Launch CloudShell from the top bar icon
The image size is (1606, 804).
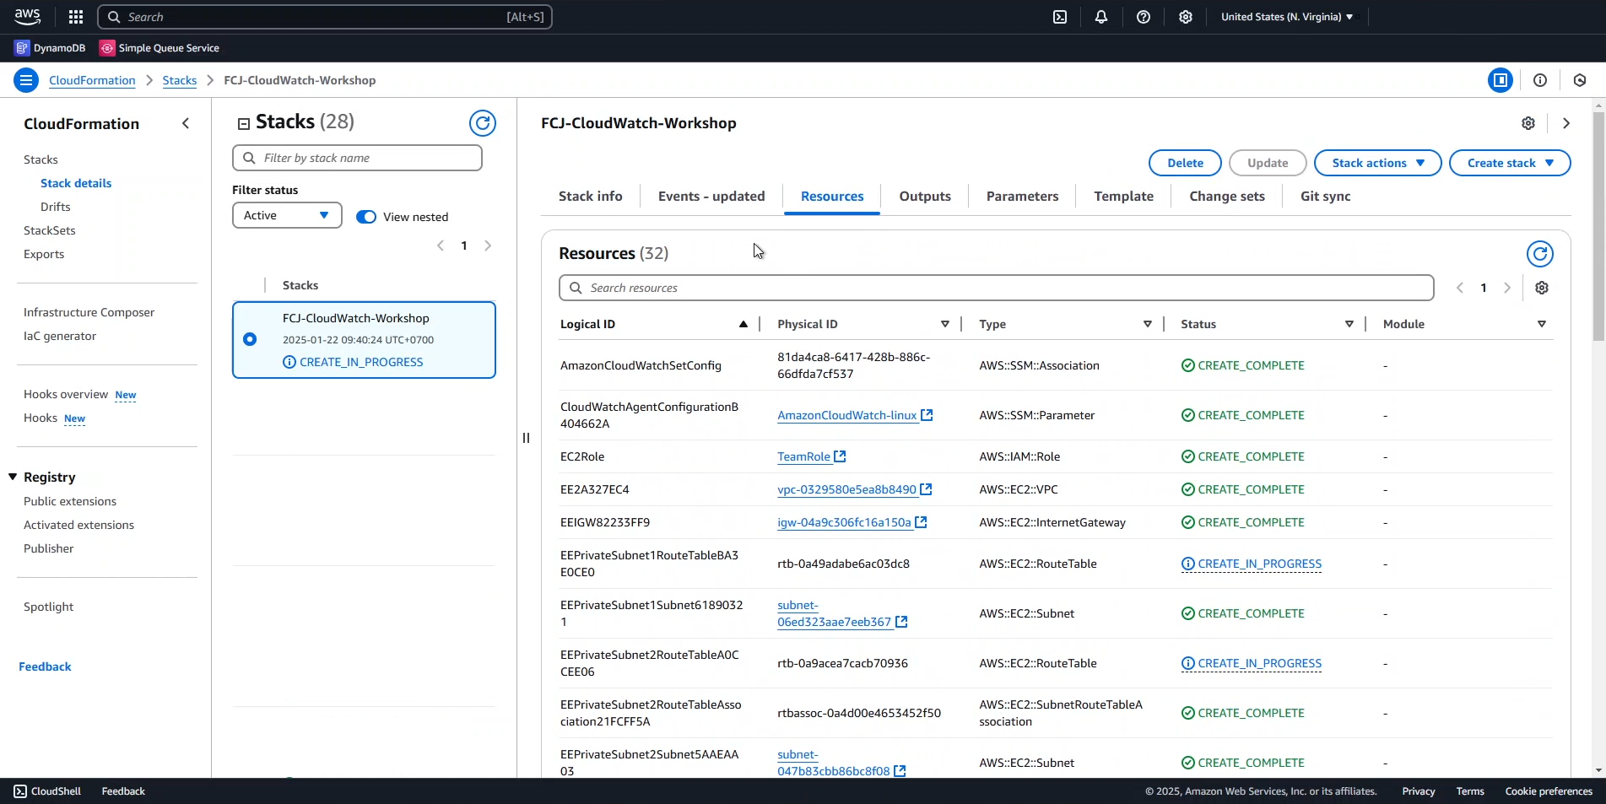[x=1060, y=17]
